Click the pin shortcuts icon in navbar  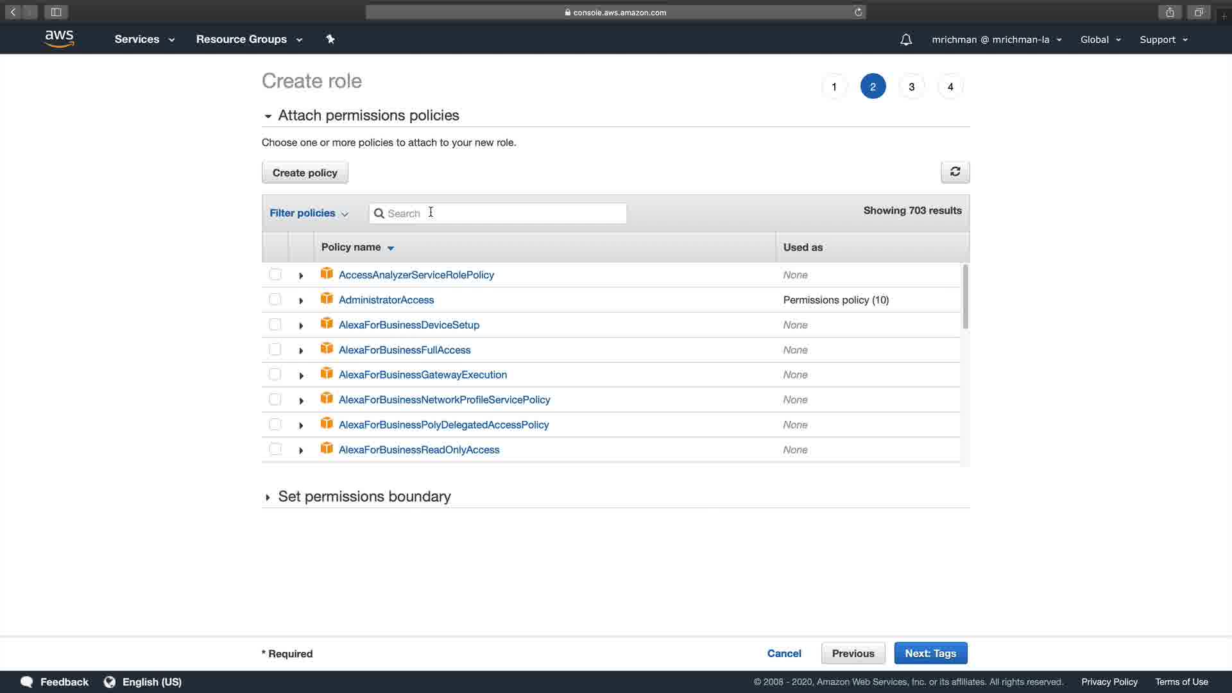pos(330,39)
